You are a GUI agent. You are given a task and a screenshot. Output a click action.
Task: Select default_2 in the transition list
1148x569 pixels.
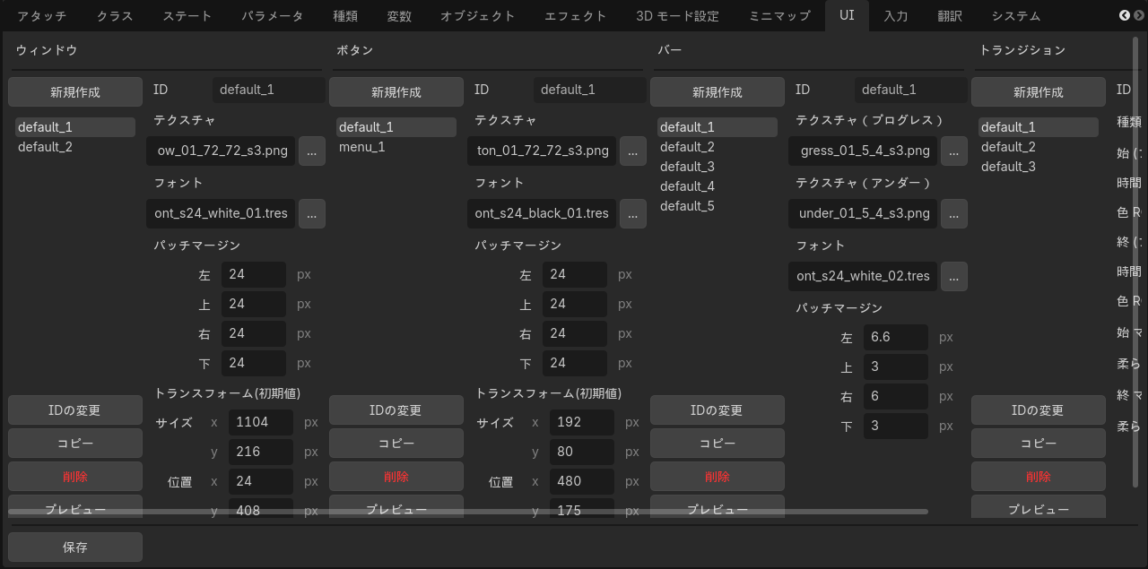click(x=1039, y=147)
